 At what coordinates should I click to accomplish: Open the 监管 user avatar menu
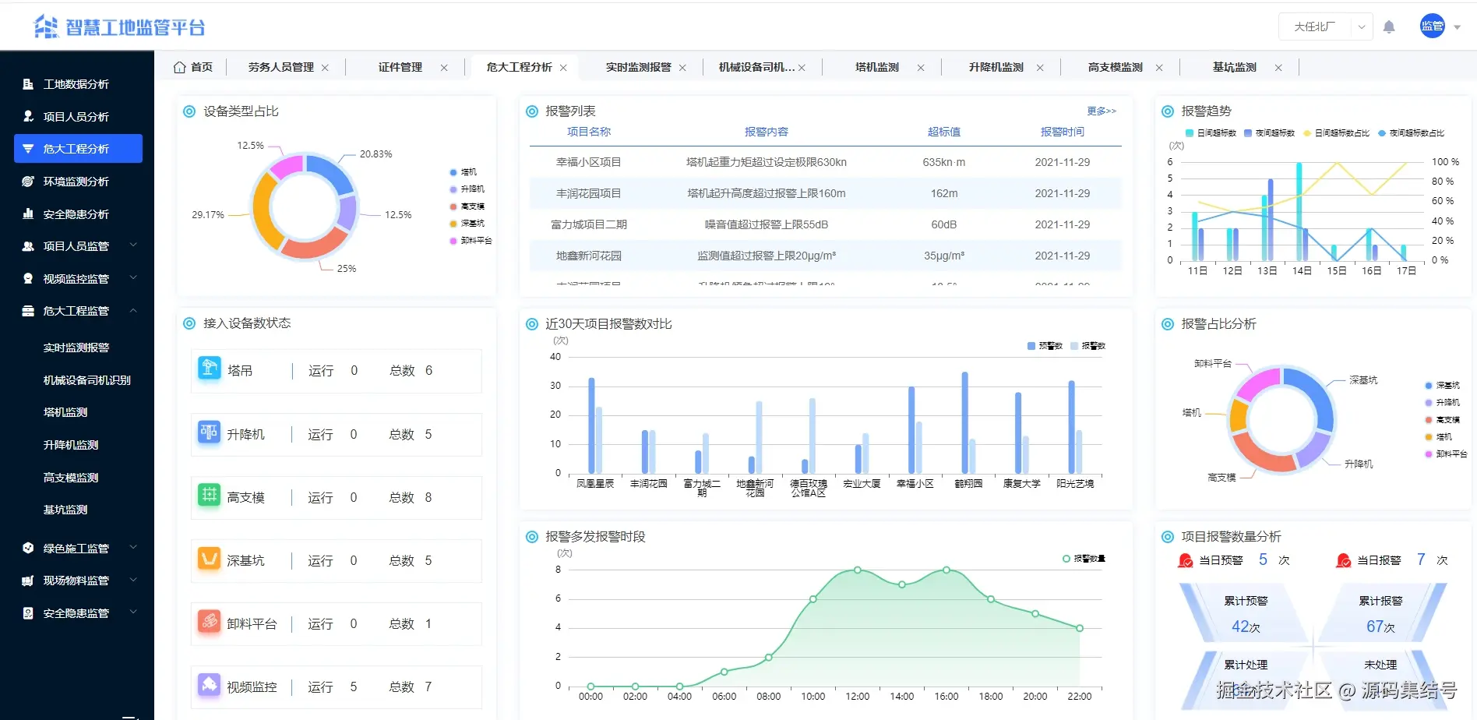1433,26
